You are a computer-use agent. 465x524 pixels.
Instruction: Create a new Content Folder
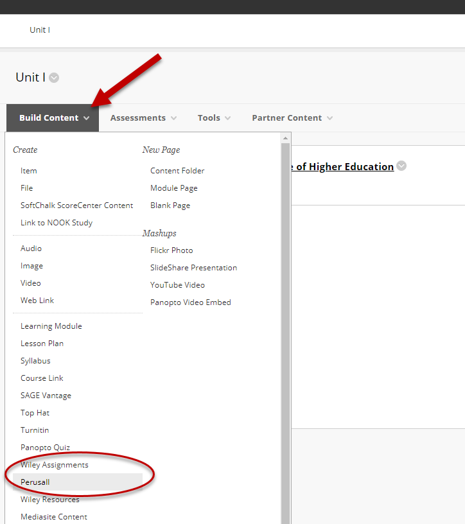point(177,171)
